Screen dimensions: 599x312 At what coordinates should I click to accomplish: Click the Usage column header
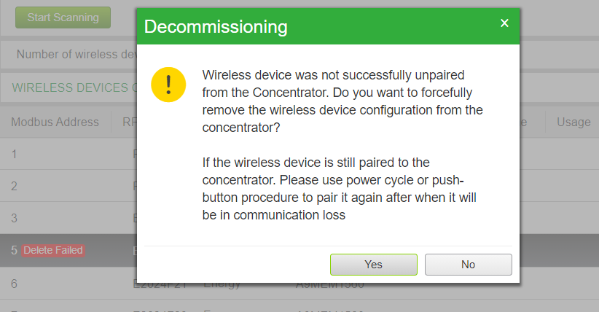coord(573,122)
